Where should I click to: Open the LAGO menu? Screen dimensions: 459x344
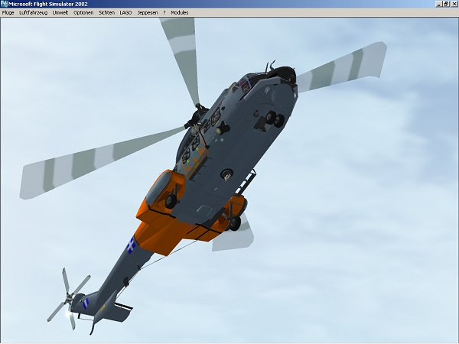click(125, 13)
